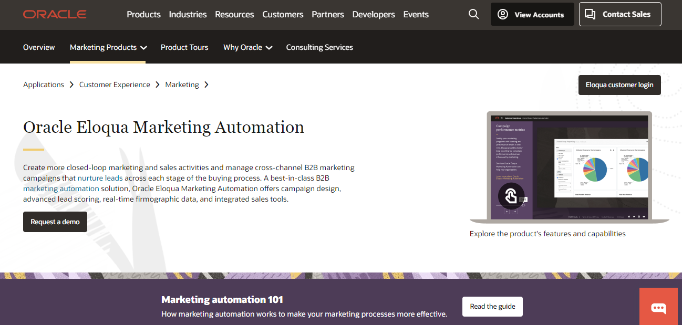The height and width of the screenshot is (325, 682).
Task: Open the site search magnifier icon
Action: click(473, 14)
